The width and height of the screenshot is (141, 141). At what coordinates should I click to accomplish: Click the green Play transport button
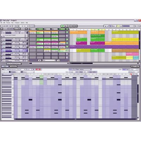click(x=62, y=26)
